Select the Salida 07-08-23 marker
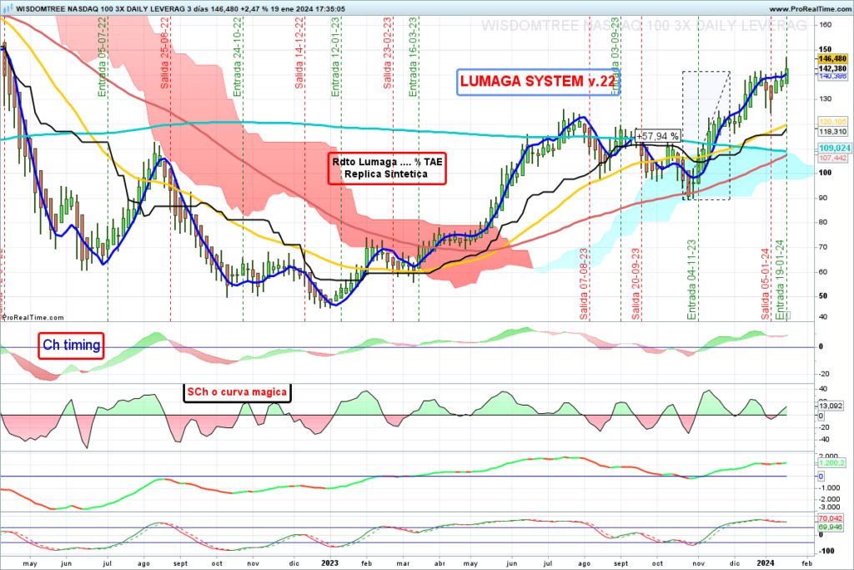854x570 pixels. [x=584, y=284]
